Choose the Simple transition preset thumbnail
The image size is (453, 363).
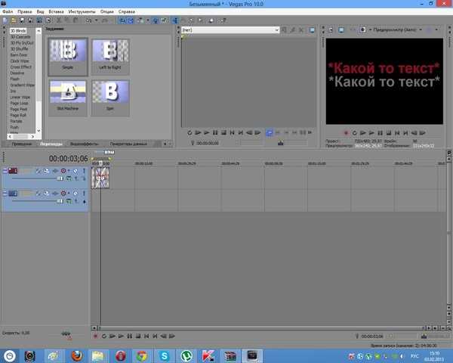point(68,57)
